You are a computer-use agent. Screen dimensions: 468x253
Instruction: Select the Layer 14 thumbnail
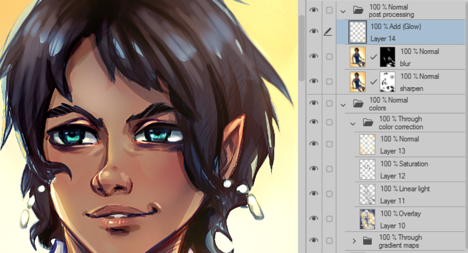pos(357,32)
